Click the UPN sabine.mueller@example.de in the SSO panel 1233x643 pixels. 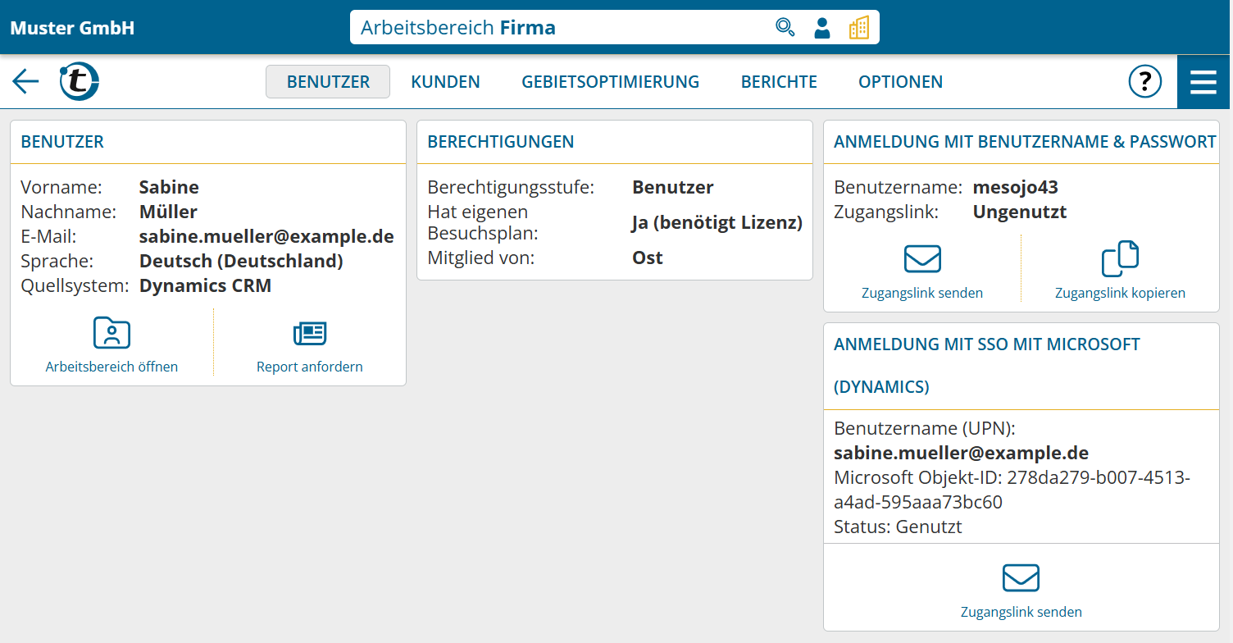tap(961, 453)
